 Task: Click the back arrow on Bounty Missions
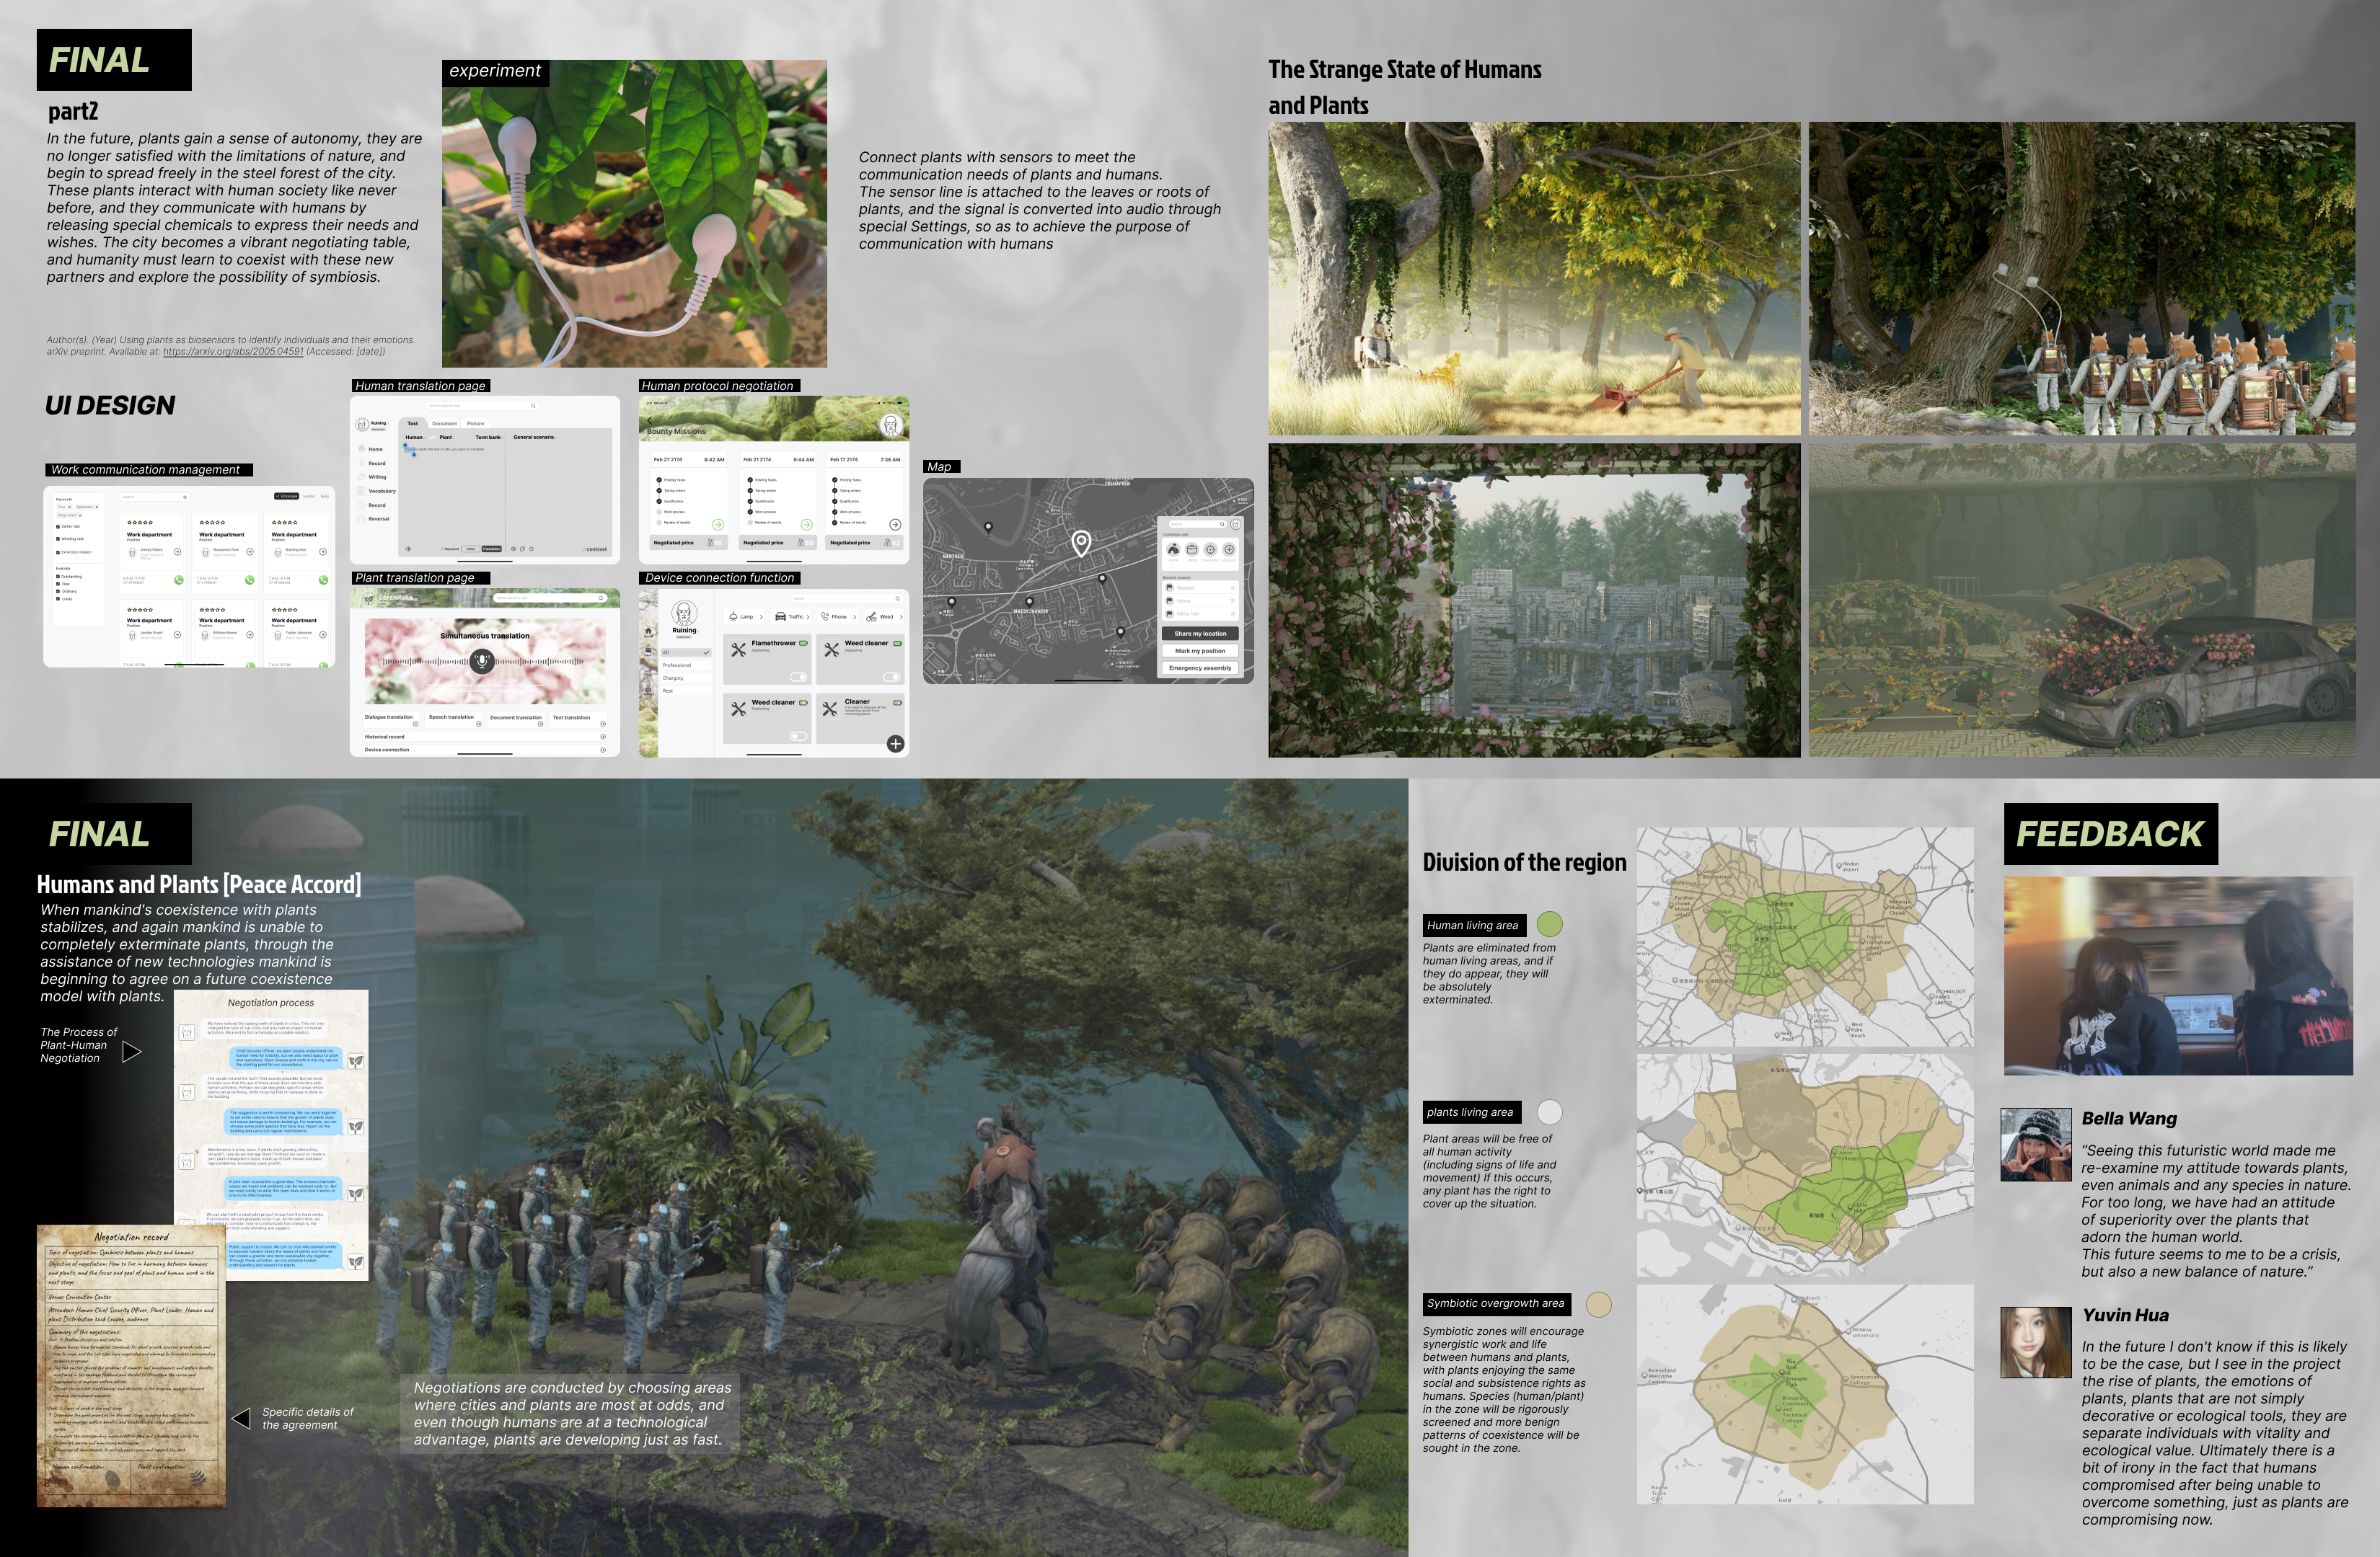tap(649, 421)
